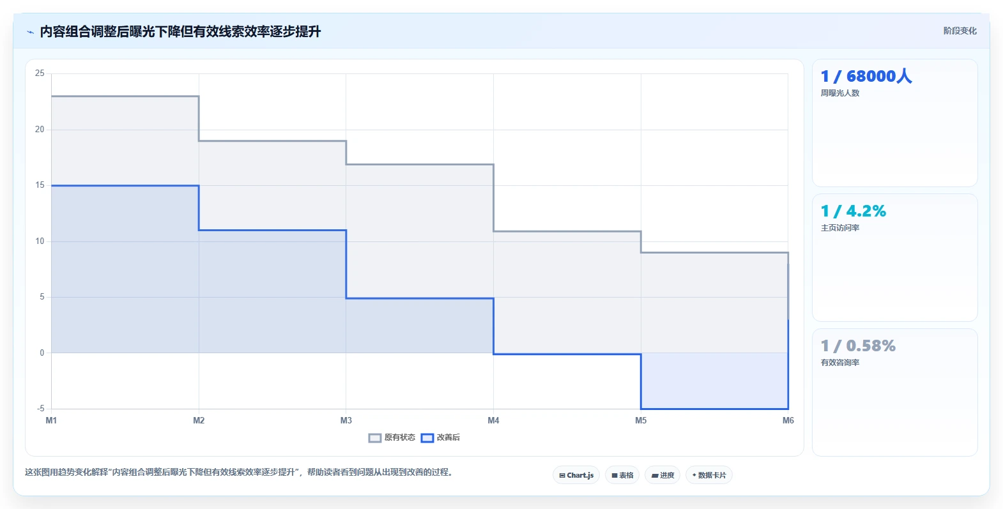Open the 周曝光人数 68000人 card

coord(894,123)
